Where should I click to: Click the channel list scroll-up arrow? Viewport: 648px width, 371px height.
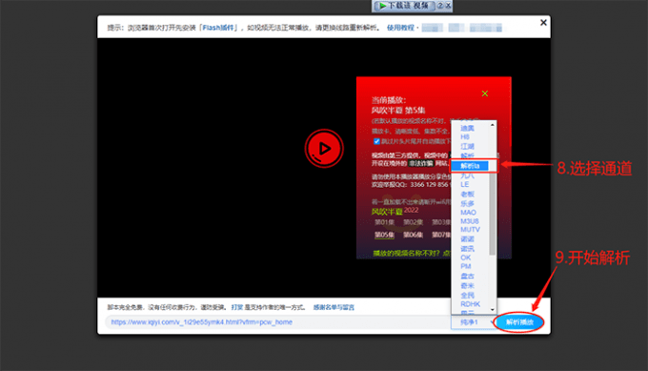(x=493, y=125)
